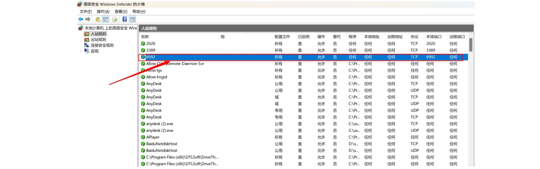Open the 操作(A) menu

[x=103, y=12]
